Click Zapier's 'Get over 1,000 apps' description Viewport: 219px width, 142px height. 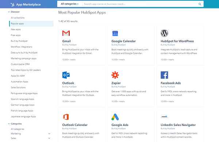(x=128, y=93)
